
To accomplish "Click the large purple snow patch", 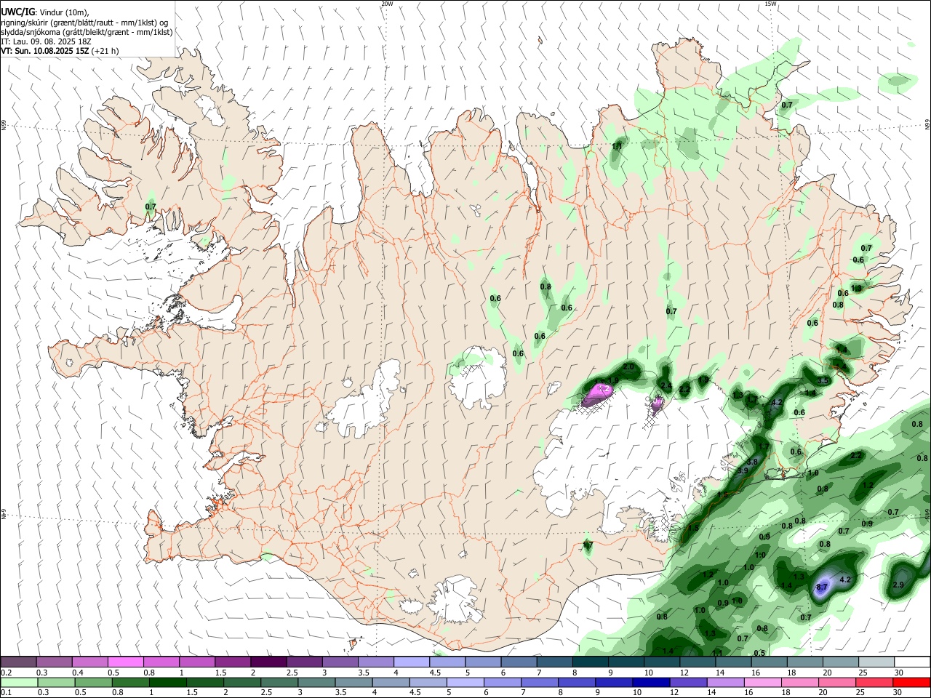I will (x=599, y=393).
